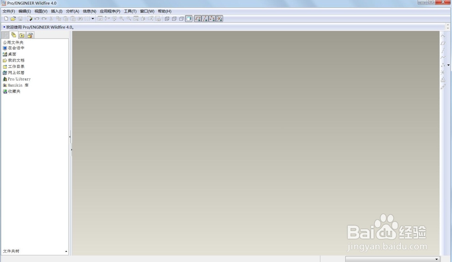
Task: Click the Redo arrow icon
Action: (44, 19)
